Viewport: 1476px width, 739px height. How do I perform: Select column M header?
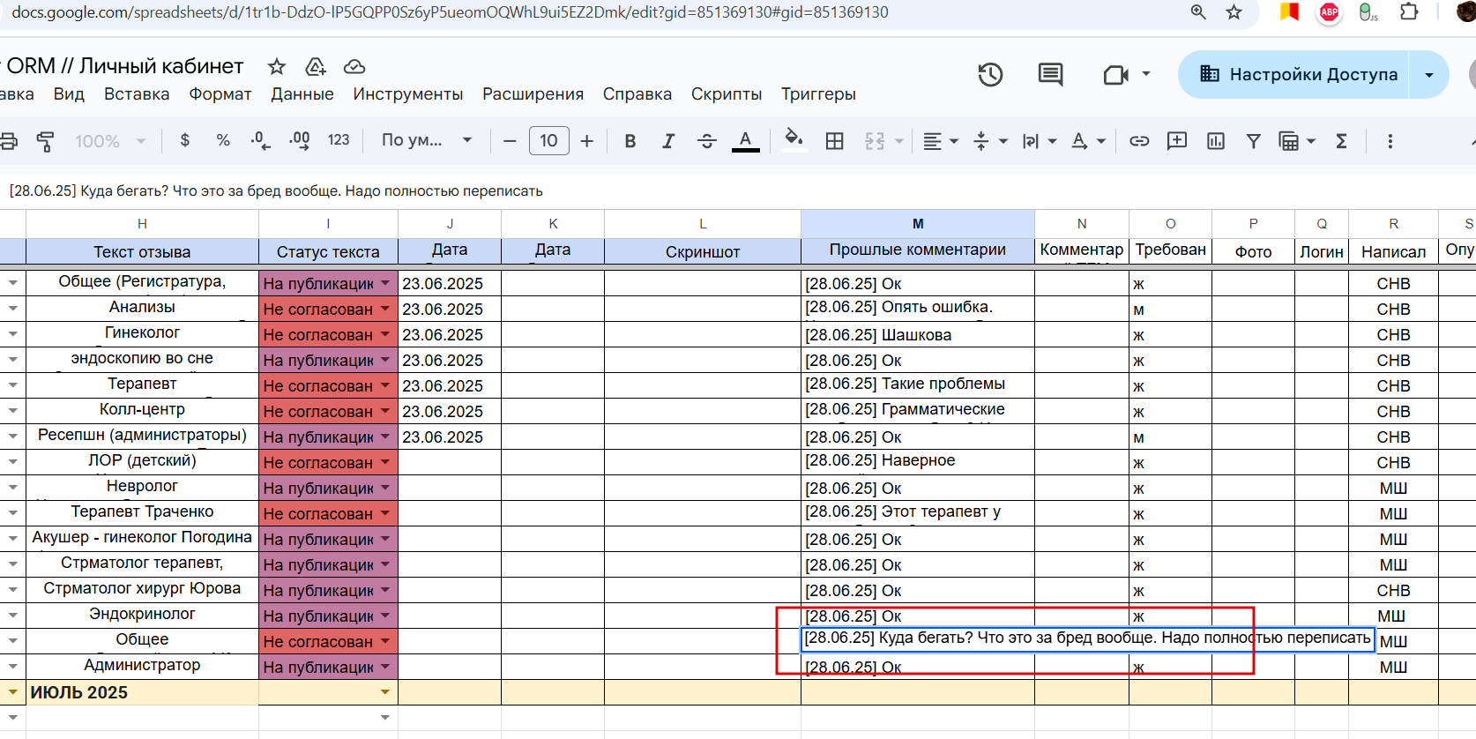tap(918, 224)
